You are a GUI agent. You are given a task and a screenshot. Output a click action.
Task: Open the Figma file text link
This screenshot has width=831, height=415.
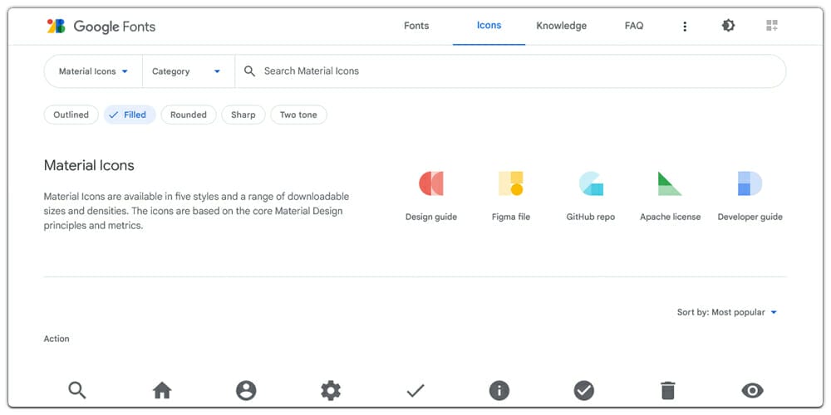511,217
